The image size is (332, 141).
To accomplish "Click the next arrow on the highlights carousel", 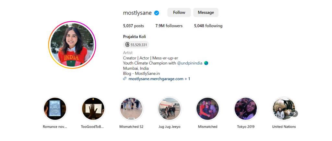I will (295, 114).
